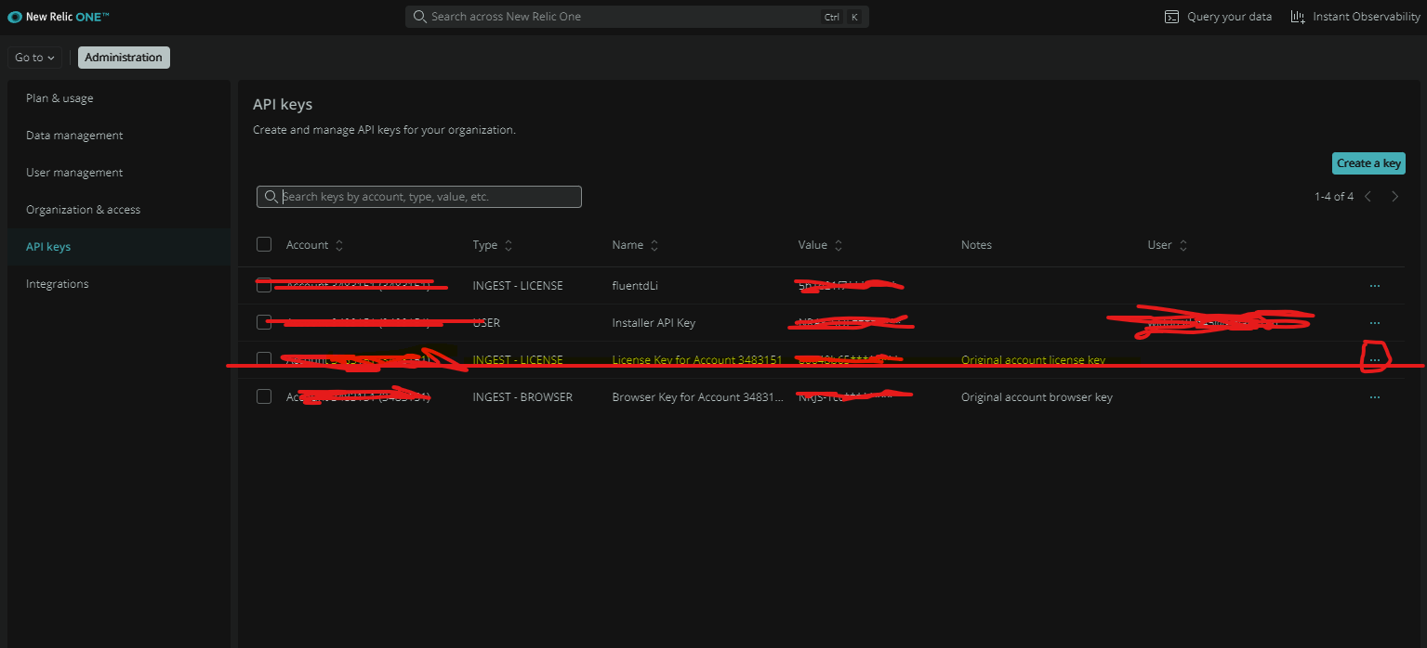
Task: Click the New Relic ONE logo
Action: [59, 17]
